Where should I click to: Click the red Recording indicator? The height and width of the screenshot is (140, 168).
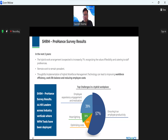coord(15,31)
